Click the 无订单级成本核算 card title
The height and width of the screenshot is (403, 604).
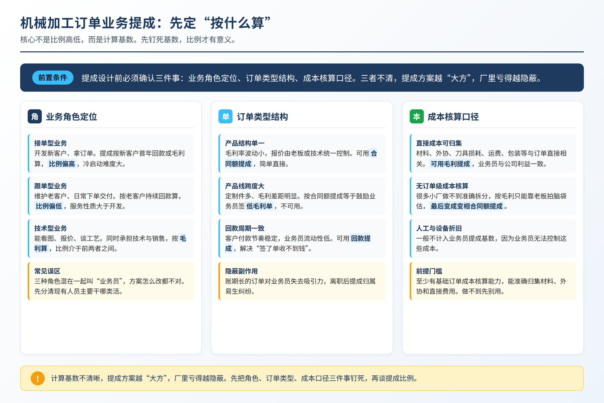442,186
